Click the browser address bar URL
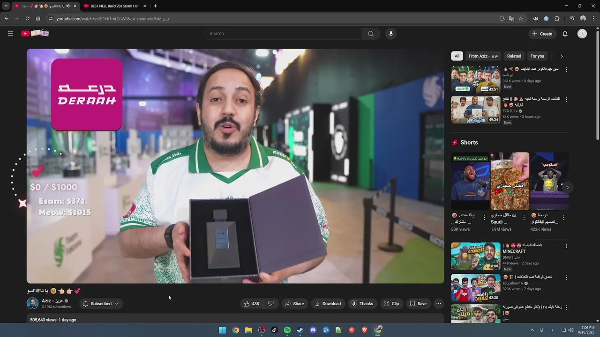This screenshot has height=337, width=600. (113, 19)
